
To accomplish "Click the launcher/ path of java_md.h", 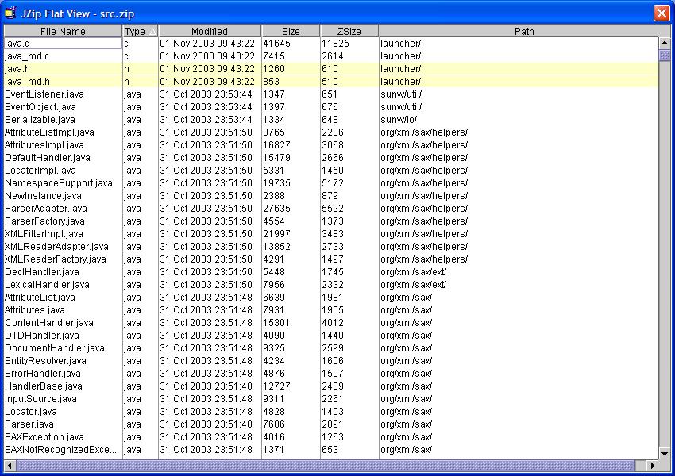I will pos(401,81).
